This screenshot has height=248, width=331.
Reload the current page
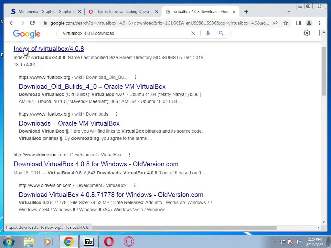pos(32,23)
